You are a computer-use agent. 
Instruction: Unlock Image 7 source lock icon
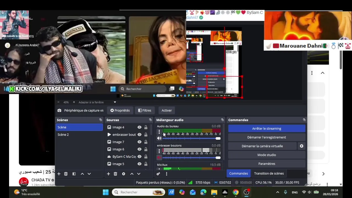coord(146,142)
